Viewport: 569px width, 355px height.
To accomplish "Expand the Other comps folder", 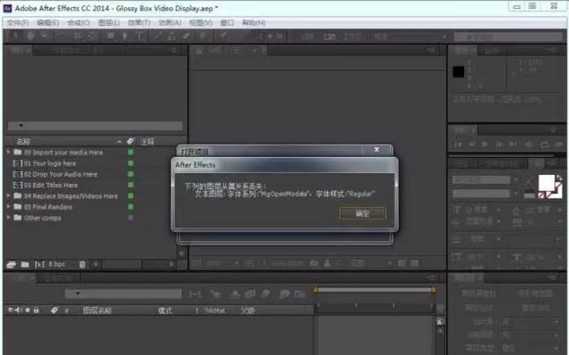I will click(x=8, y=217).
